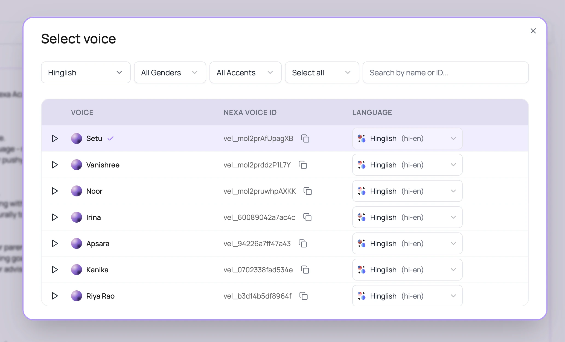565x342 pixels.
Task: Focus the Search by name or ID field
Action: [x=446, y=72]
